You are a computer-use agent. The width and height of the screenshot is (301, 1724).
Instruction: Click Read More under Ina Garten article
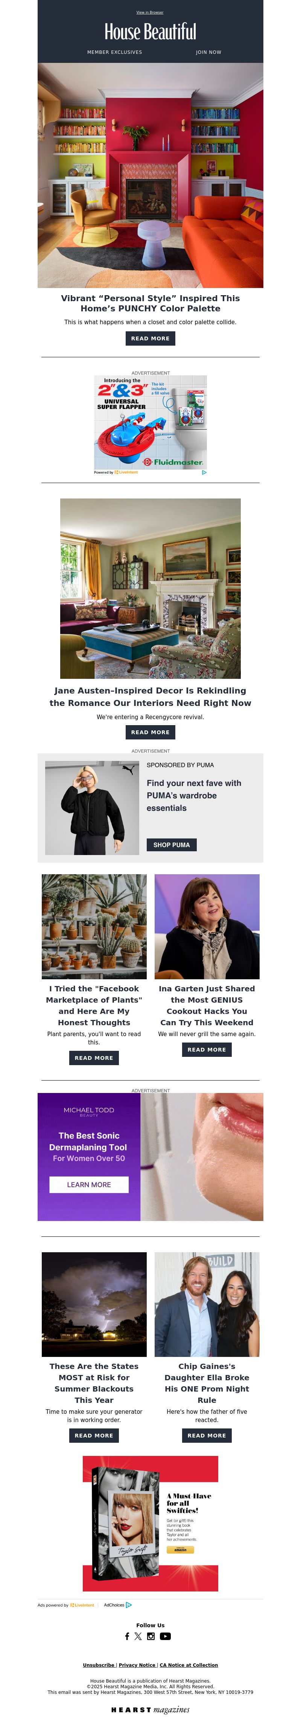point(207,1049)
